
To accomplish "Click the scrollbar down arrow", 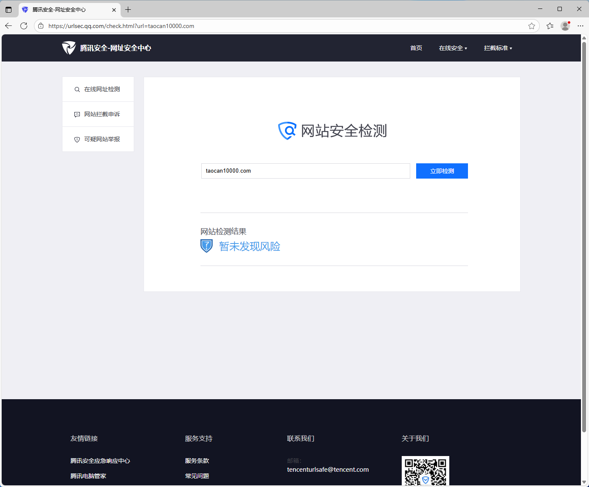I will (584, 482).
